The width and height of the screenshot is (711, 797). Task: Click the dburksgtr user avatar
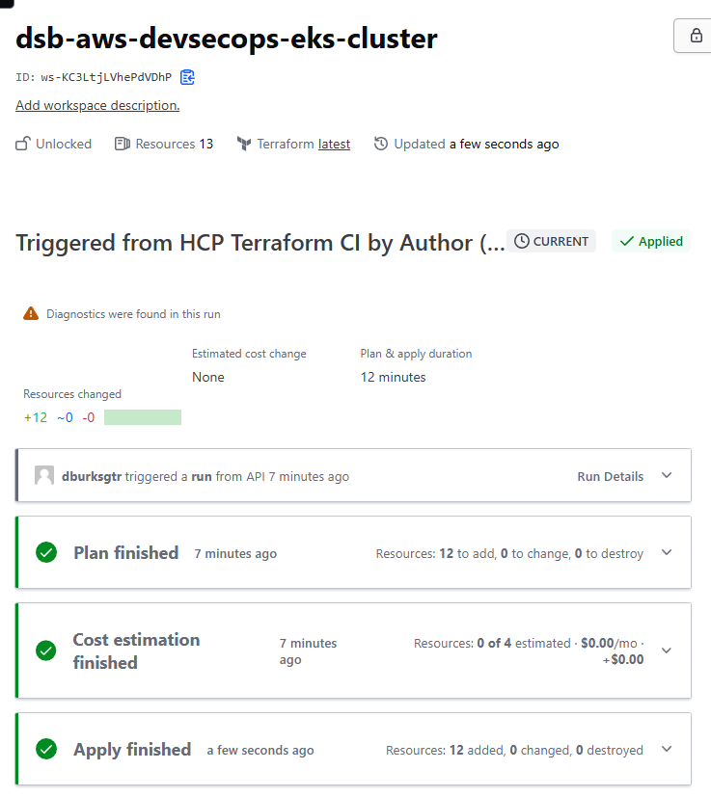(x=44, y=476)
